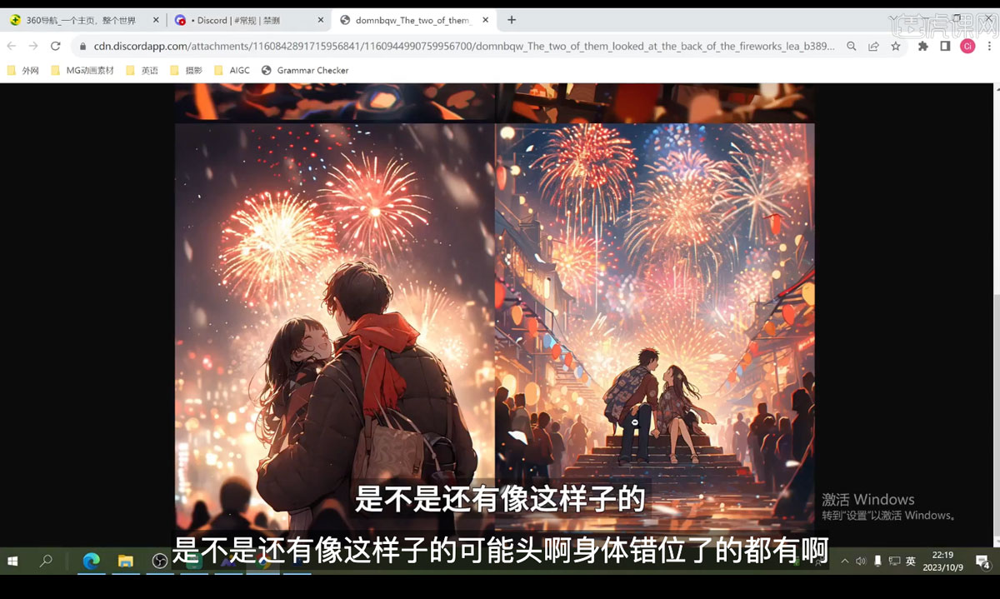
Task: Open the side panel icon
Action: (x=945, y=47)
